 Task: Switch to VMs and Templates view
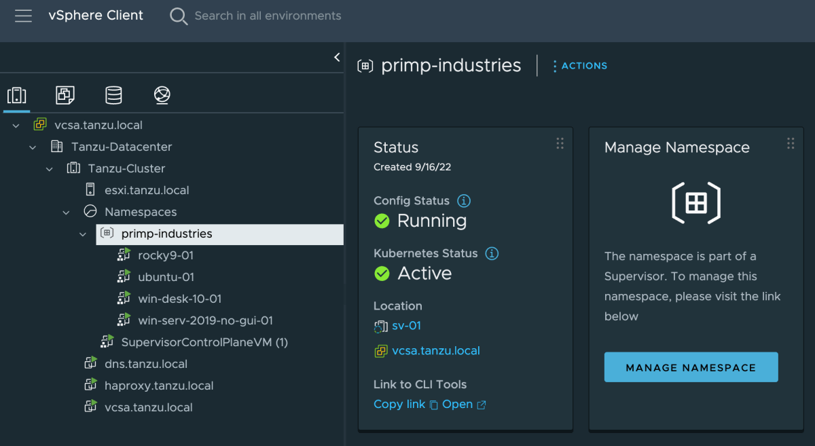65,95
